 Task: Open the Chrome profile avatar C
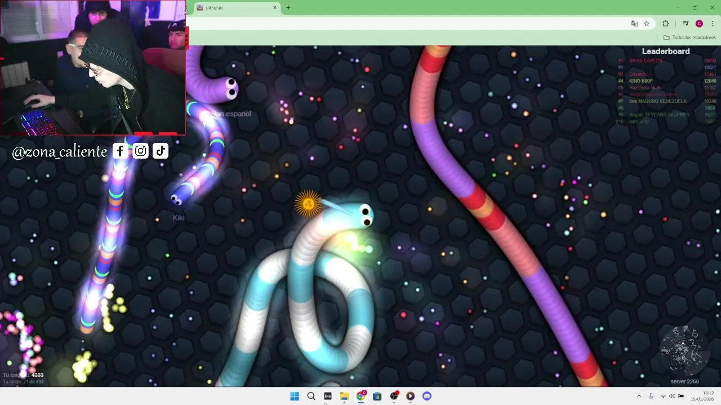[699, 24]
